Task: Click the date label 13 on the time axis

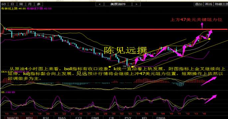Action: pyautogui.click(x=7, y=114)
